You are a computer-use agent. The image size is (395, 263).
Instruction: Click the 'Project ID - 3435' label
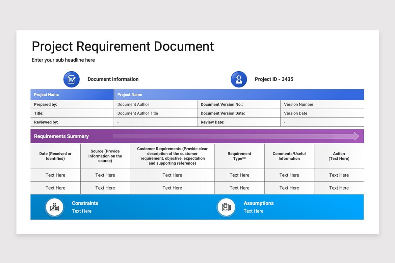(x=274, y=79)
